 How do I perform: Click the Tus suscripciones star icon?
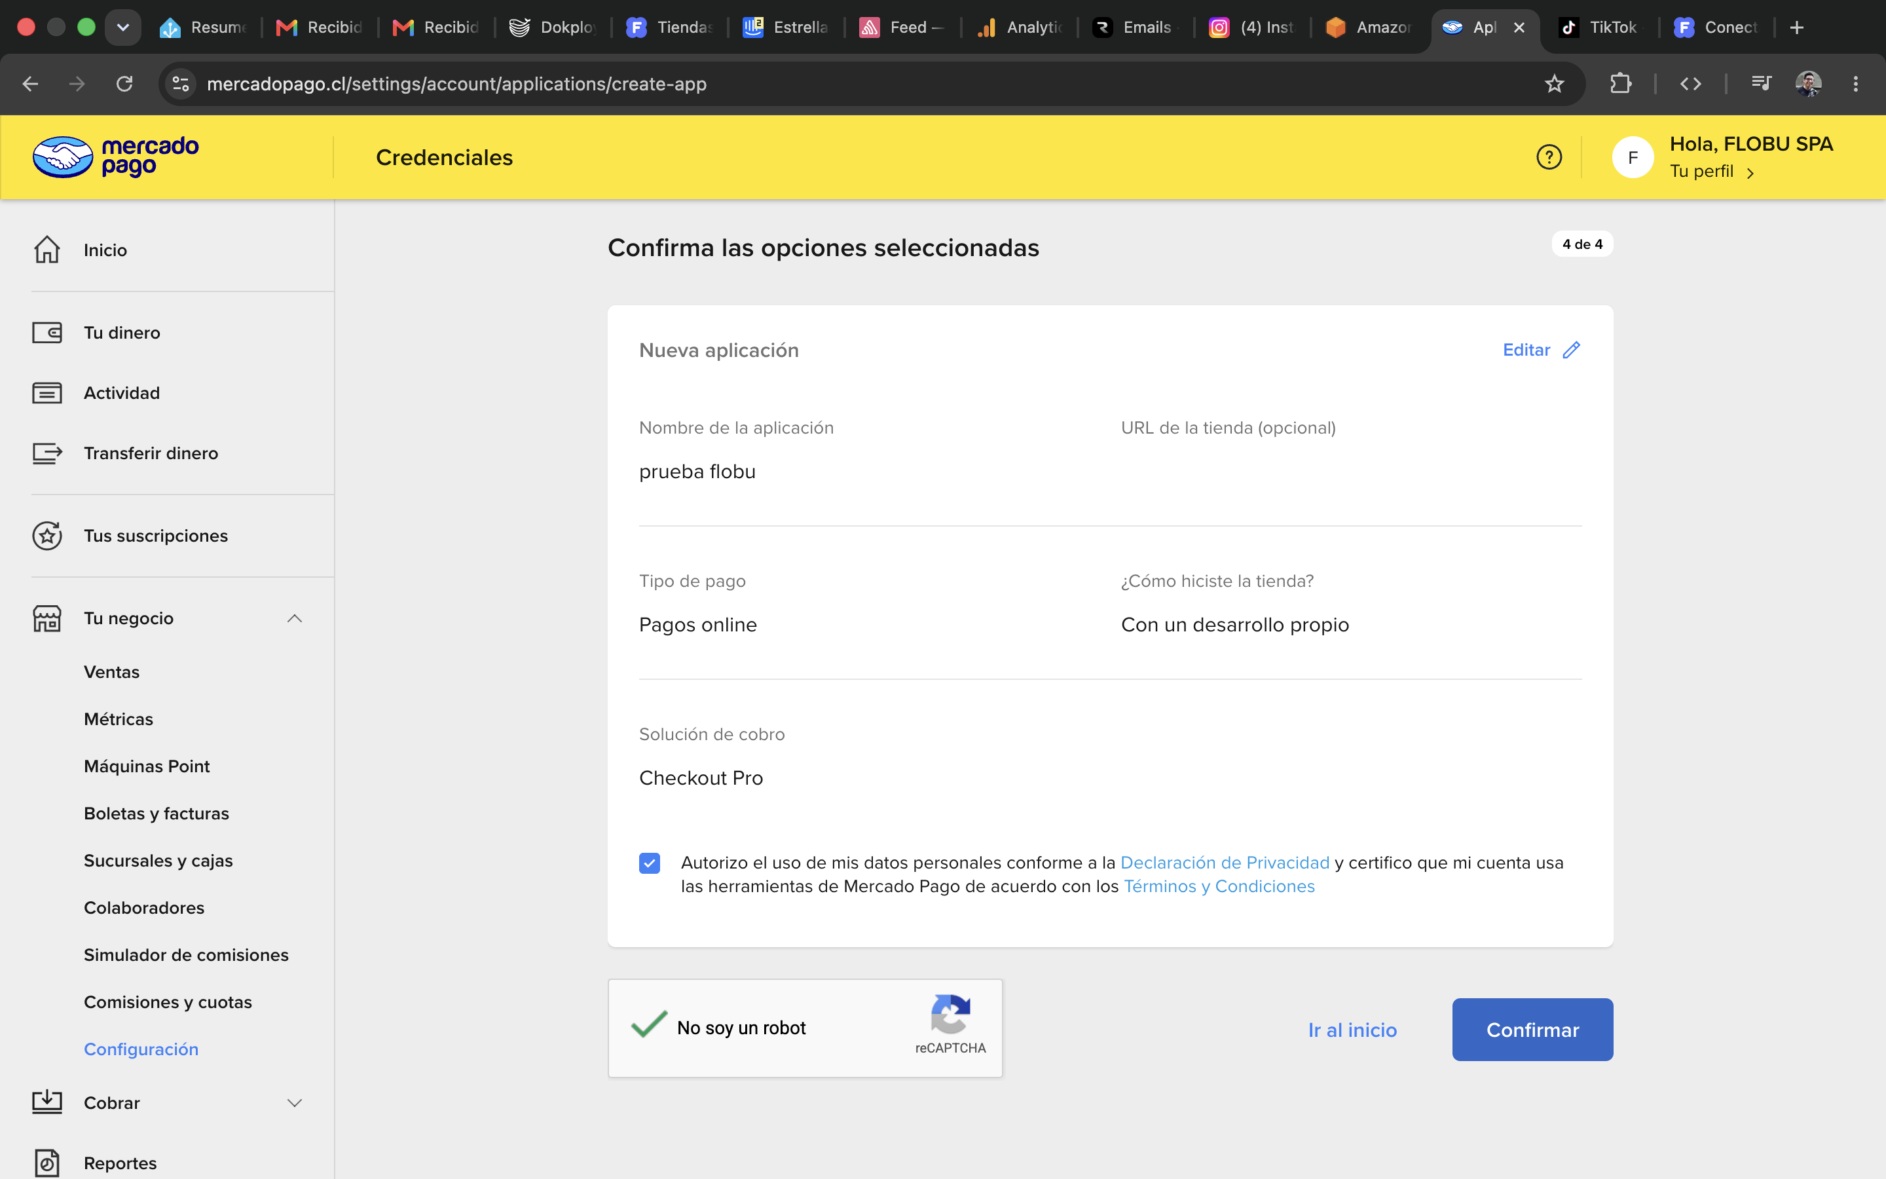tap(46, 536)
